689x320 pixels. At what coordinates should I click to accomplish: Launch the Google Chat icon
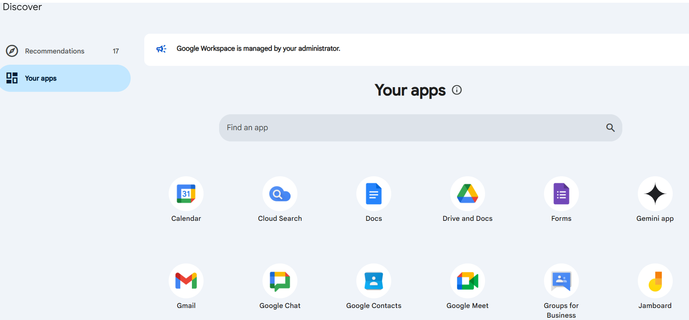(280, 281)
